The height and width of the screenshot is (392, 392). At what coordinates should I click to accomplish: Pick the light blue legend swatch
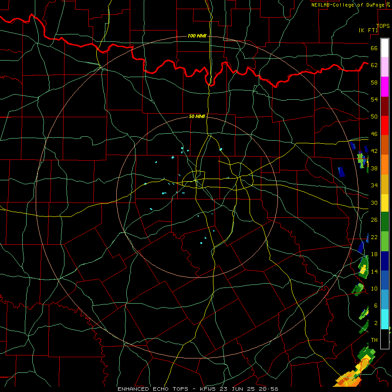point(385,299)
